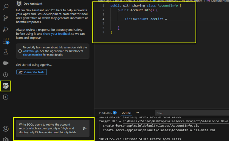Open the circled exclamation icon in activity bar

pos(6,75)
